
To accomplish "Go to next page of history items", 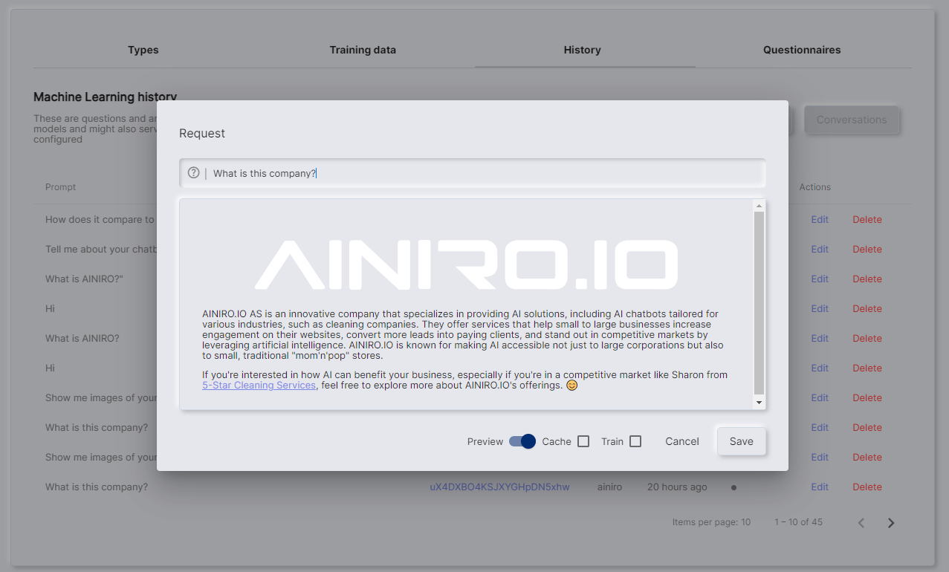I will tap(891, 523).
